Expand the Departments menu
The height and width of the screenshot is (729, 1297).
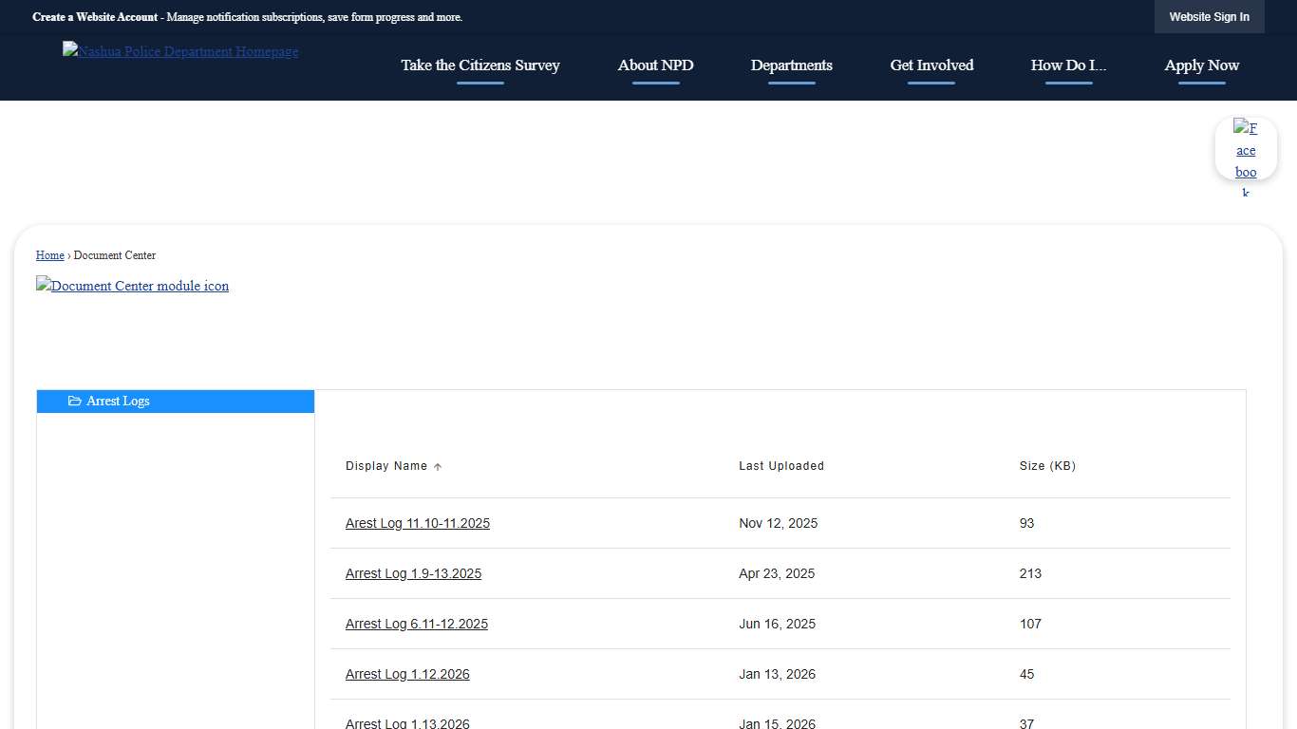(x=791, y=65)
